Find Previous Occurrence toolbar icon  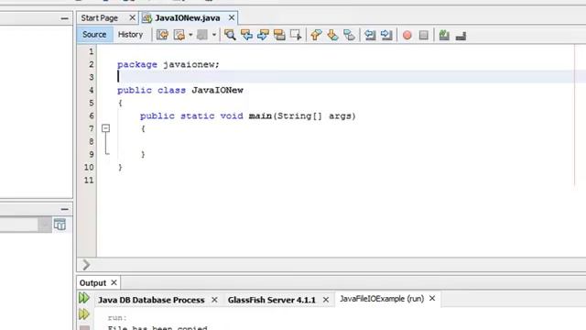246,35
